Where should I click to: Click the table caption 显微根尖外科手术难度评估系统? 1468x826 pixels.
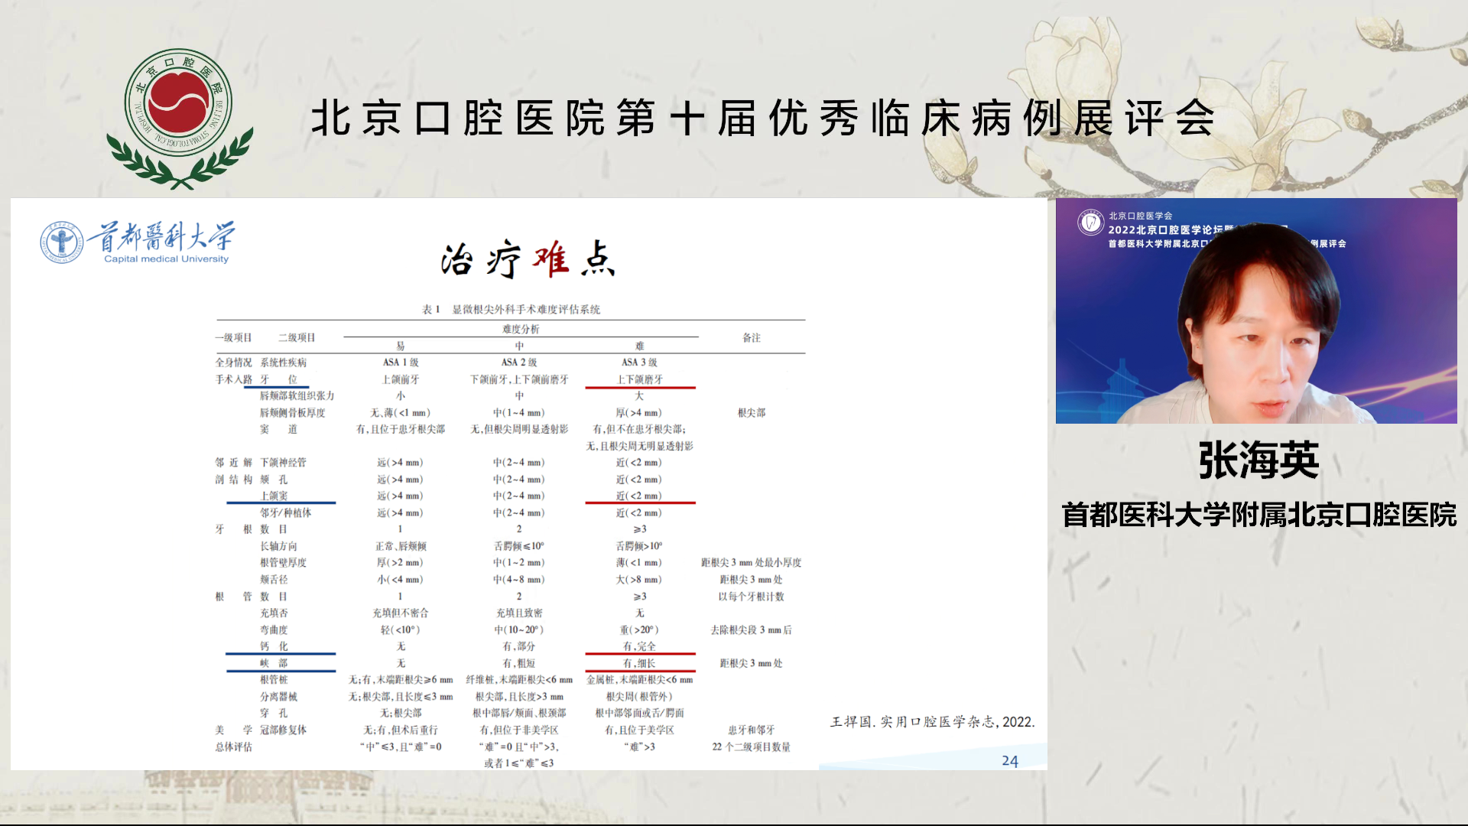coord(525,309)
